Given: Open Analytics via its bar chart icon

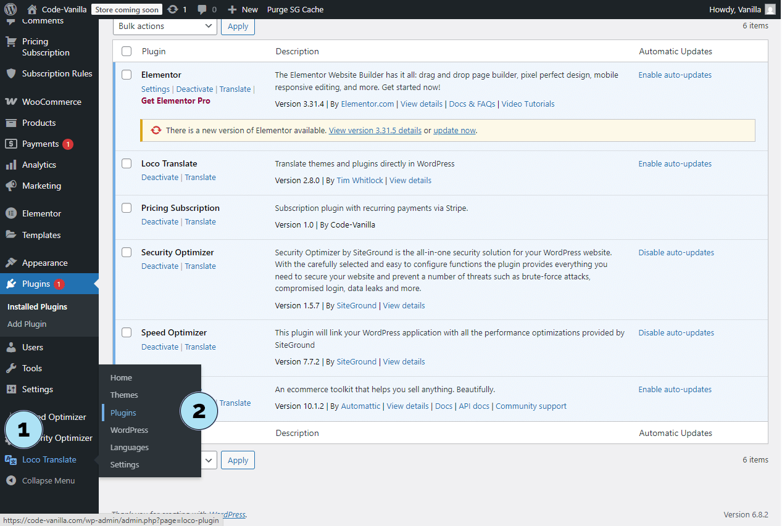Looking at the screenshot, I should (x=10, y=165).
